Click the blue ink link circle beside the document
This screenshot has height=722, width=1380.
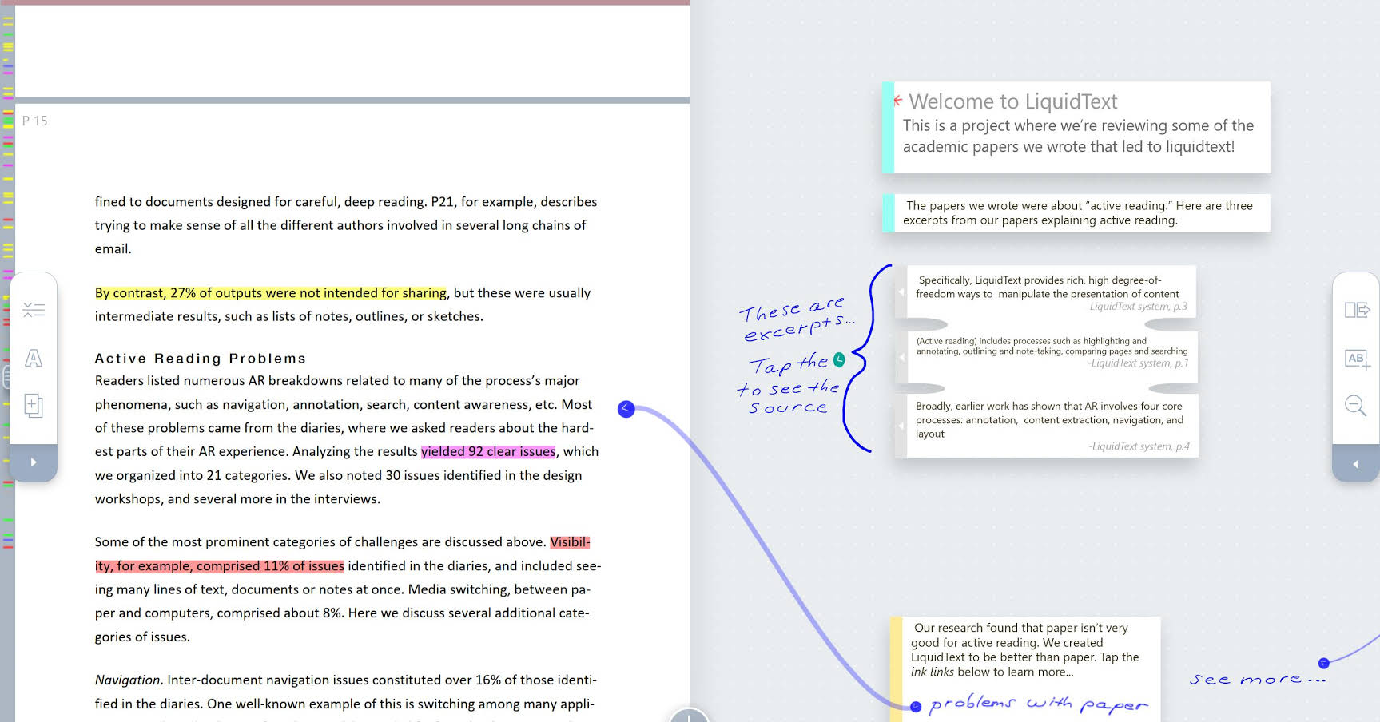626,409
